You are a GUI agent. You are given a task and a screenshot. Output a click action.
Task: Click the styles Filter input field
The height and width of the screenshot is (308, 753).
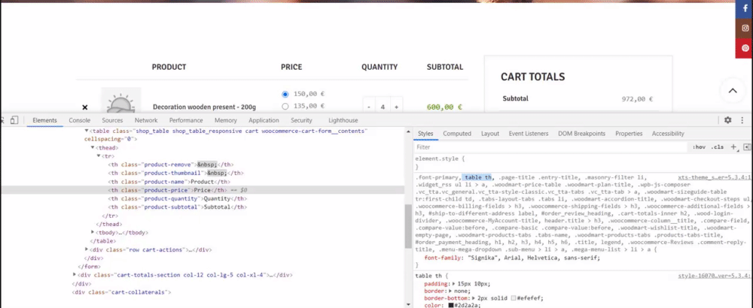(x=551, y=147)
